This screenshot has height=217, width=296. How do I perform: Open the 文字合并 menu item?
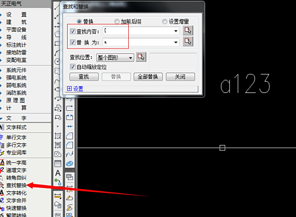[16, 201]
